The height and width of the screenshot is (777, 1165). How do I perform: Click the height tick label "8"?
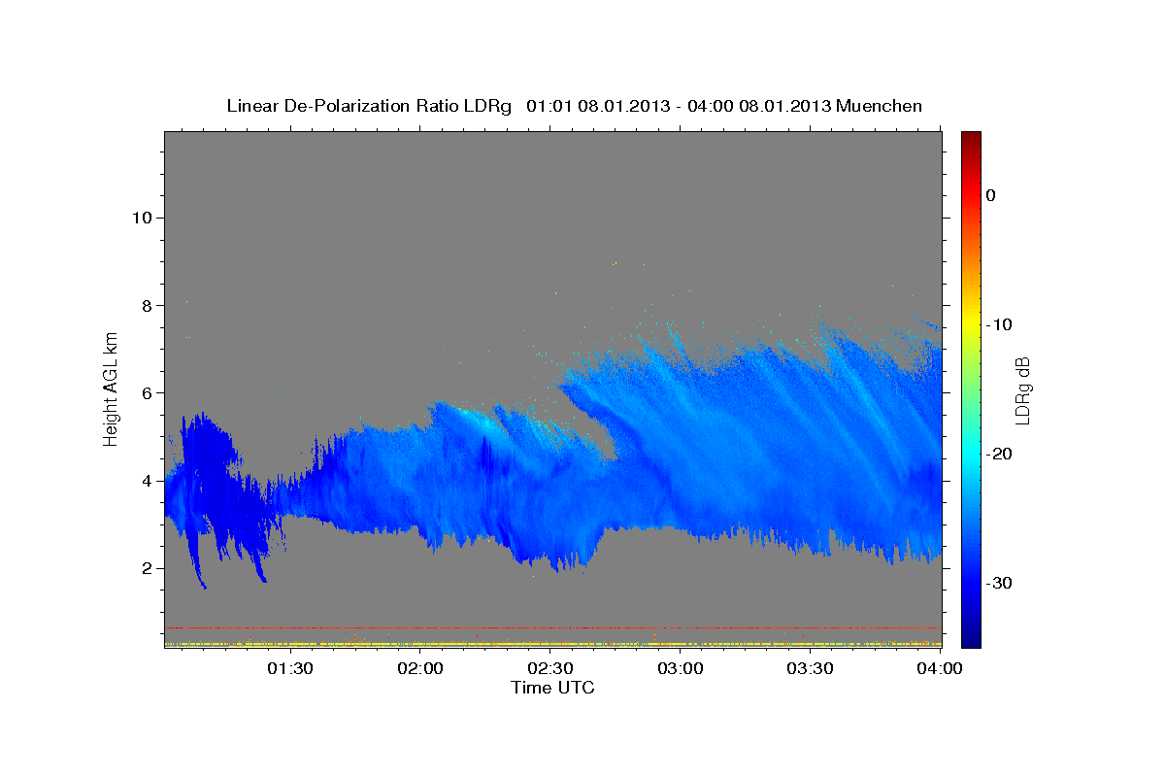point(146,305)
